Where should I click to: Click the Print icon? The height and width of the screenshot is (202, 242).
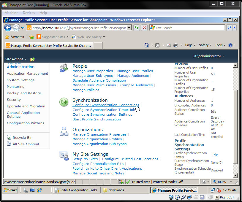point(176,45)
